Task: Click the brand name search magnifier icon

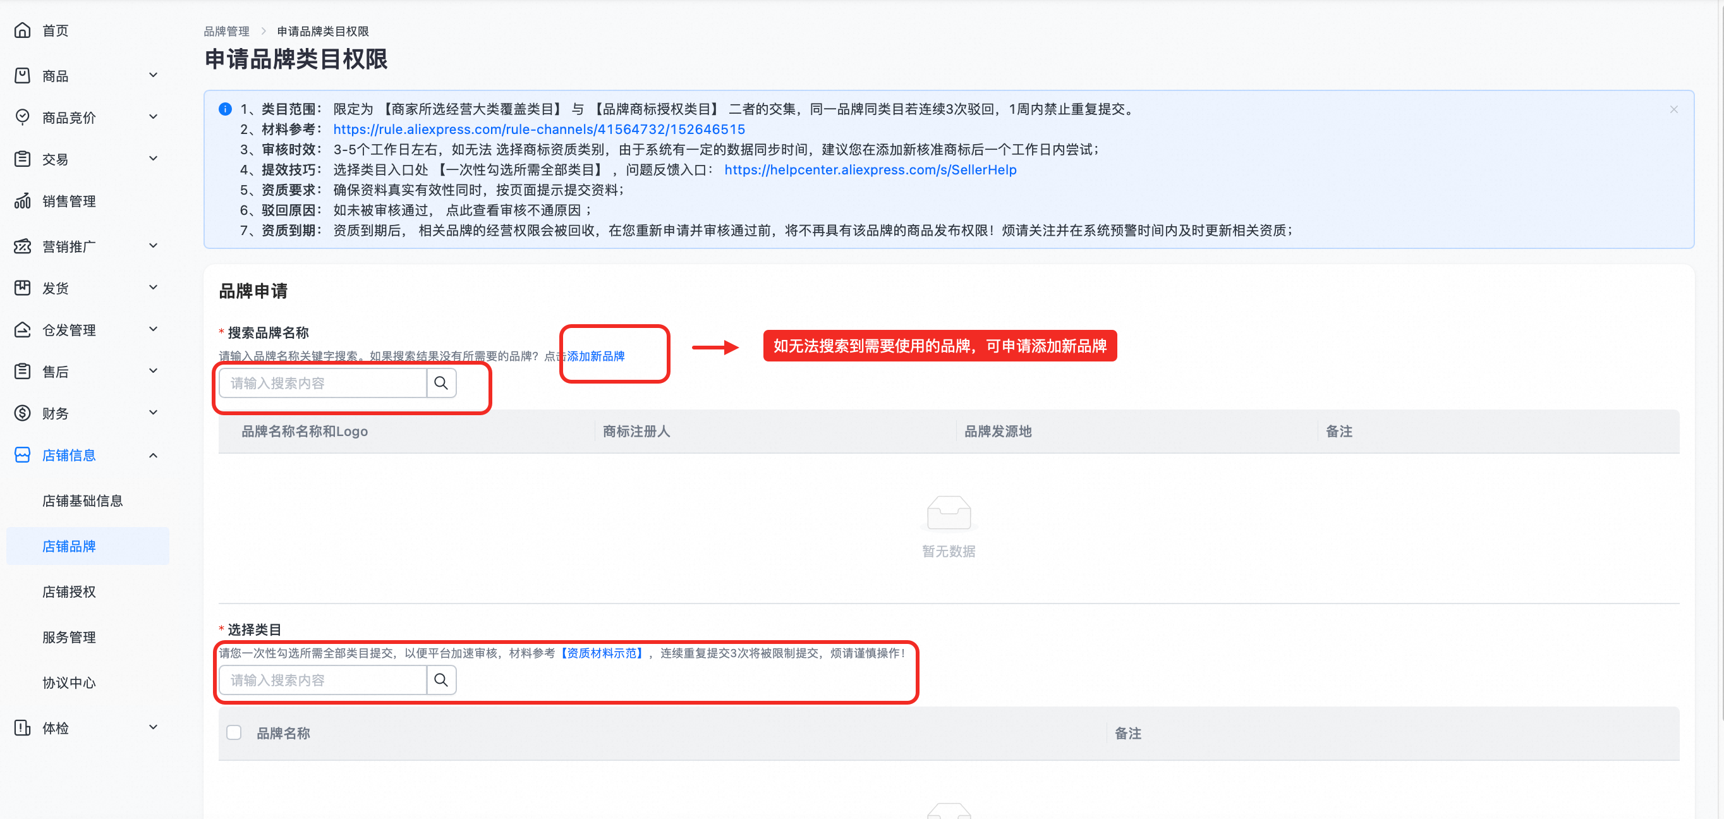Action: click(441, 383)
